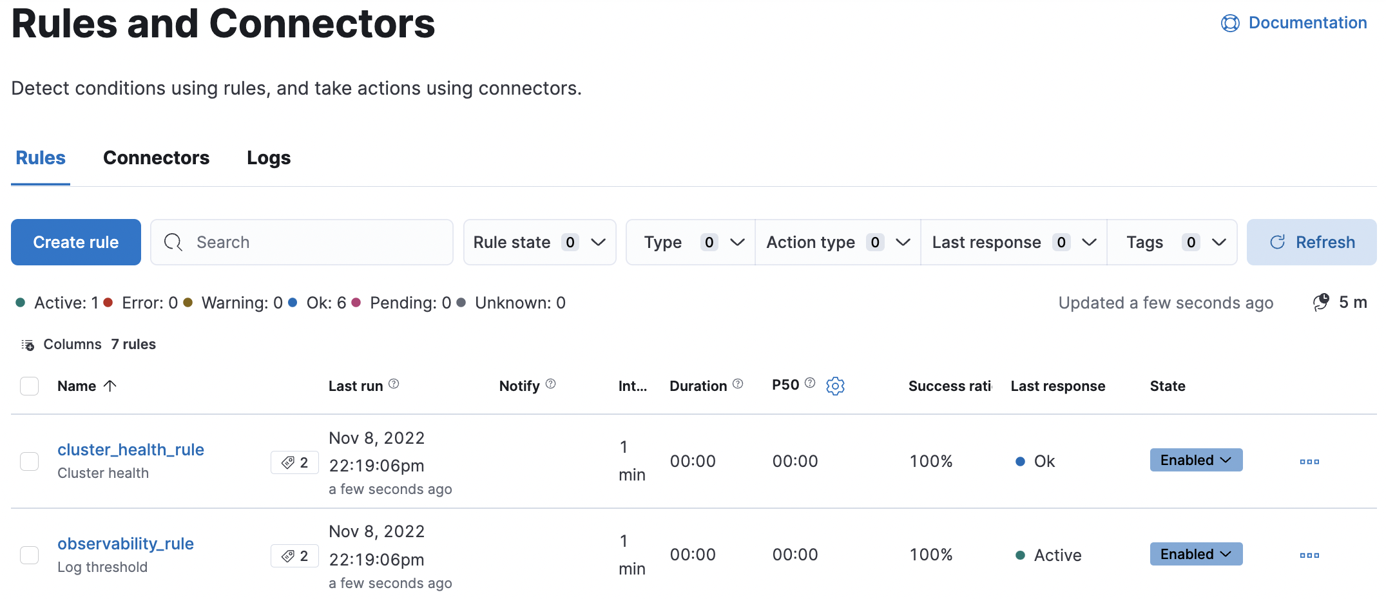Click the Create rule button
This screenshot has width=1386, height=599.
[75, 242]
